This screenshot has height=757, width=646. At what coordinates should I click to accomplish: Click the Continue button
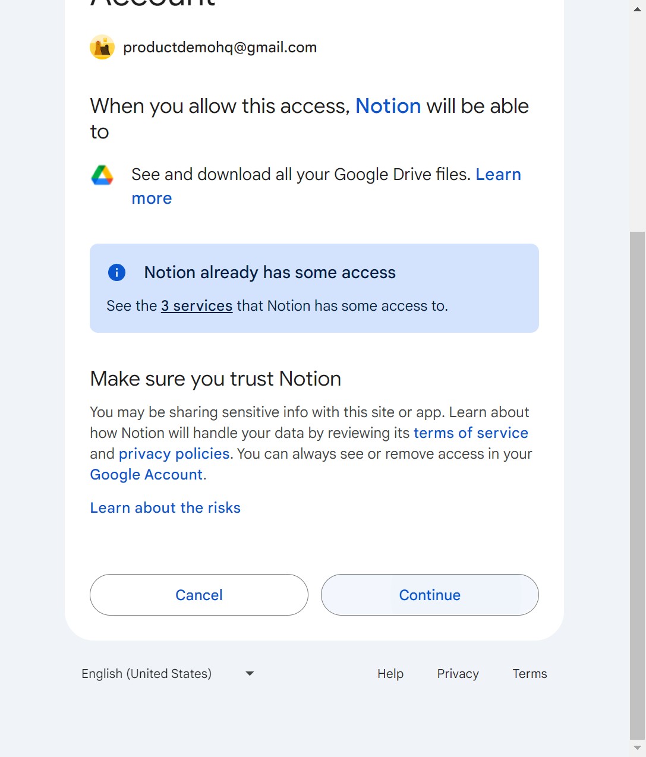(430, 595)
